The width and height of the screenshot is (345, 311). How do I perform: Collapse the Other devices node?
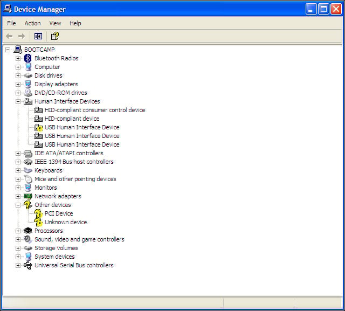tap(18, 205)
